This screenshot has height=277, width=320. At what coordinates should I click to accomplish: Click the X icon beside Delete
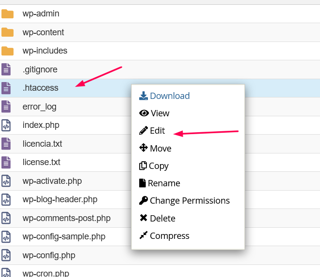pos(144,218)
